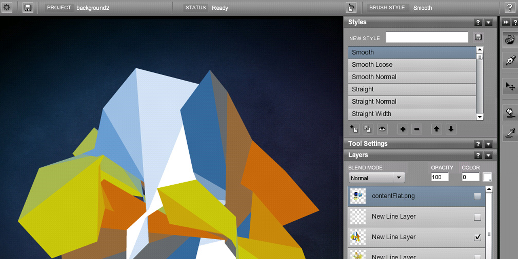Click the add new style icon
This screenshot has width=518, height=259.
coord(354,129)
